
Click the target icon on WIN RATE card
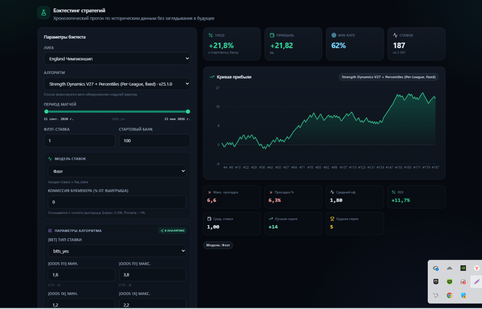pyautogui.click(x=333, y=35)
